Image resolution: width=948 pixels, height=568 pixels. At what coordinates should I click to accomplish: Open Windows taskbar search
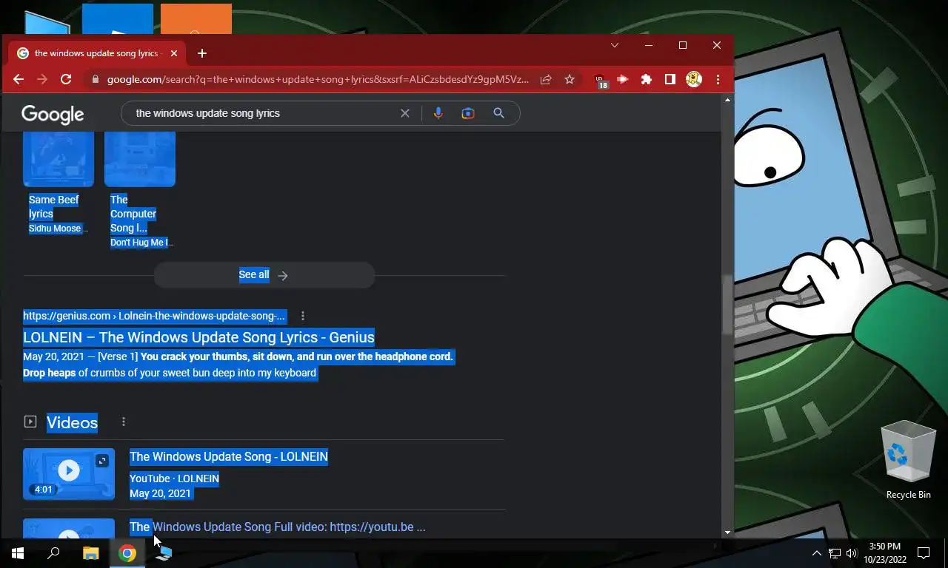[x=53, y=553]
